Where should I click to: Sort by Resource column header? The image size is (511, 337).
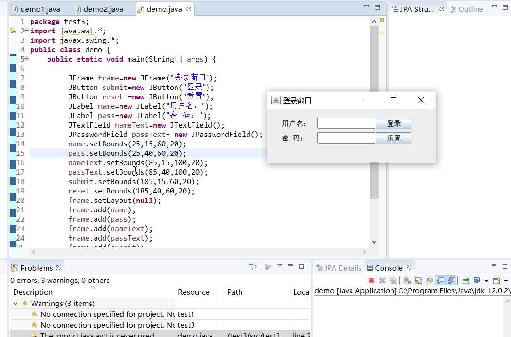[200, 292]
